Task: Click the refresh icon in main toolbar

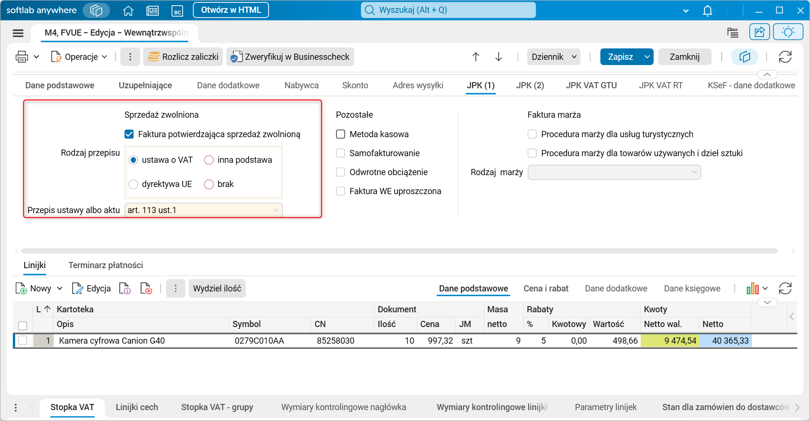Action: coord(785,57)
